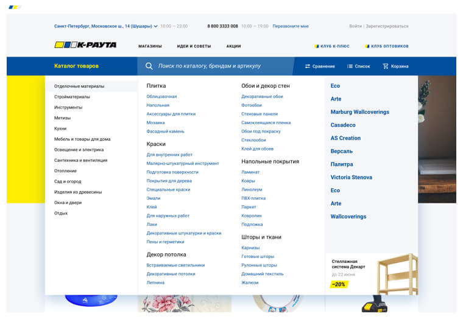Select Отделочные материалы category
Image resolution: width=463 pixels, height=319 pixels.
[79, 86]
